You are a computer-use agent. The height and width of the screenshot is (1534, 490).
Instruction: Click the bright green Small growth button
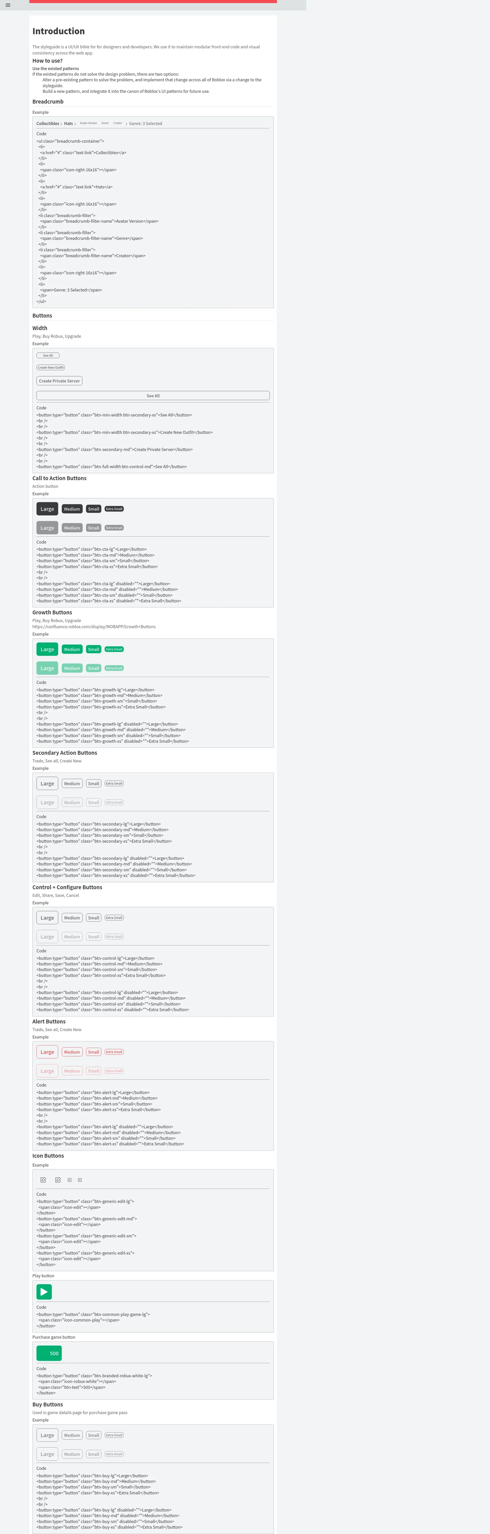click(x=93, y=650)
